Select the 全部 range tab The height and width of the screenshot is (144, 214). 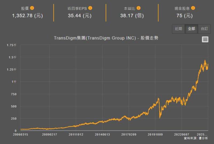[191, 29]
